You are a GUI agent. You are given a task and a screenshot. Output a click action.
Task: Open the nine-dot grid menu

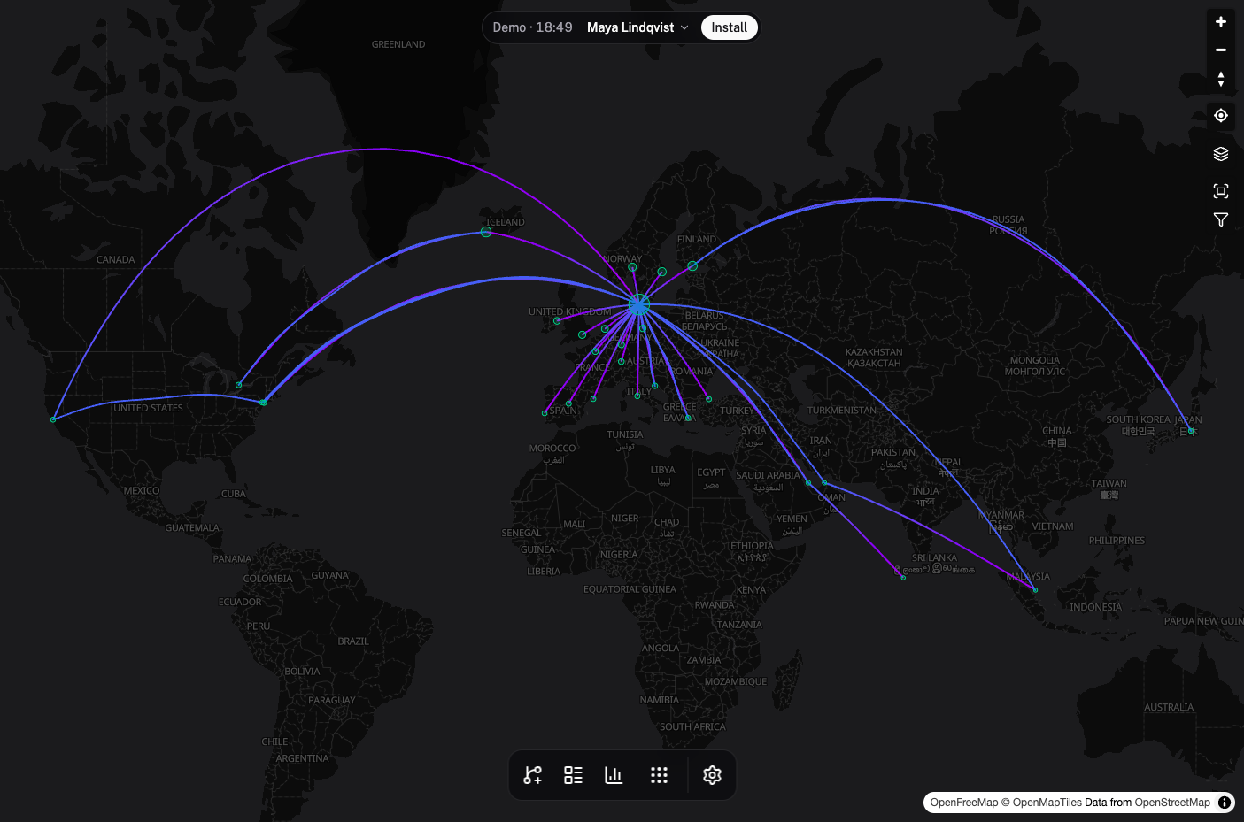pyautogui.click(x=659, y=775)
